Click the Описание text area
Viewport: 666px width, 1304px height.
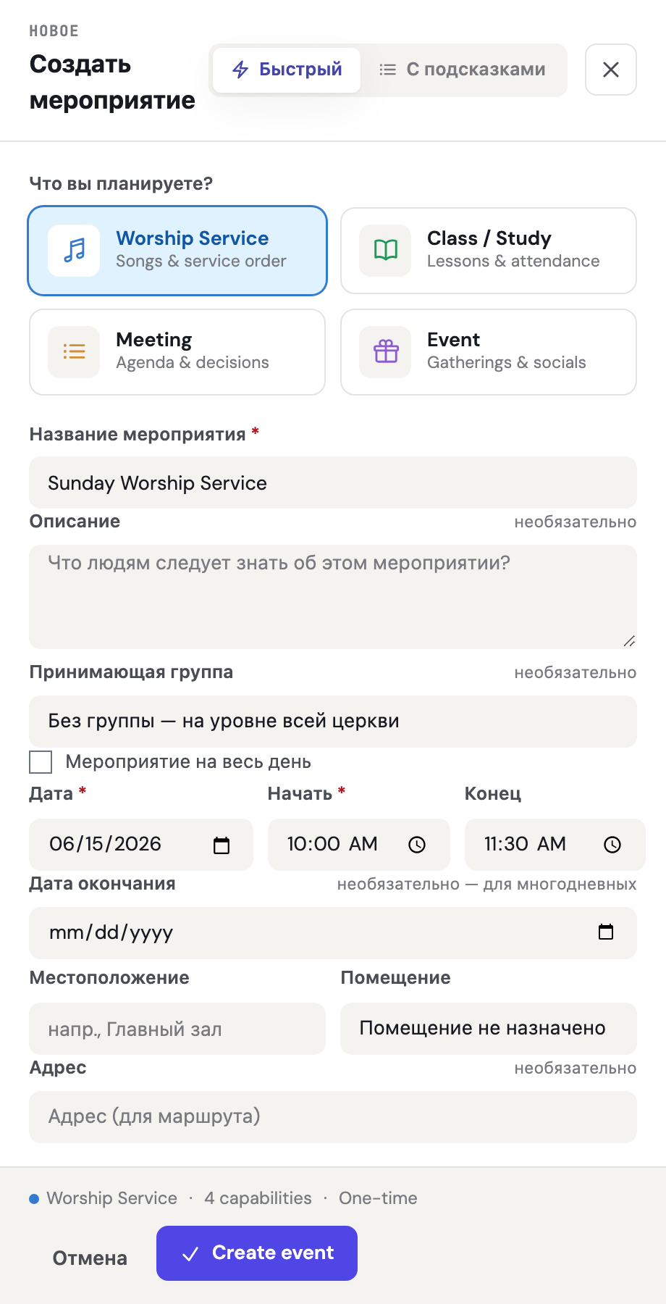pos(333,597)
